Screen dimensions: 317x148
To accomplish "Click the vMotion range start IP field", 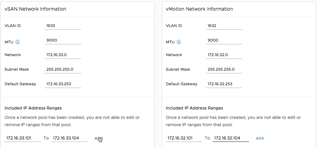I will tap(184, 138).
